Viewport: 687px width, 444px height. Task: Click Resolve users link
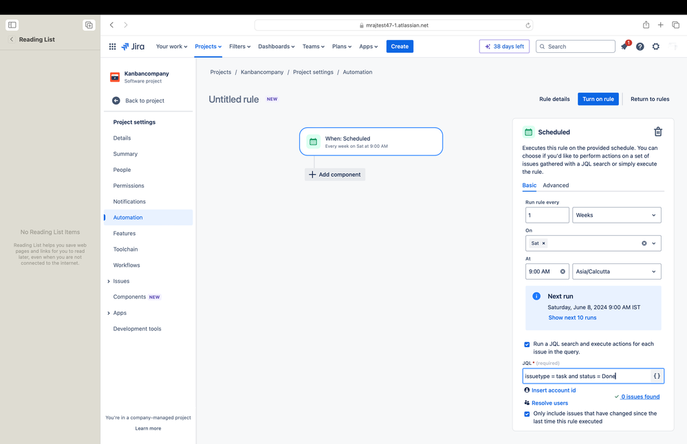[549, 403]
